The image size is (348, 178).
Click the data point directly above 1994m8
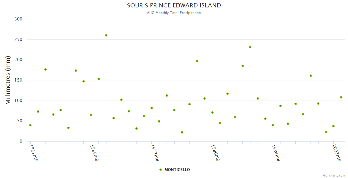point(273,125)
